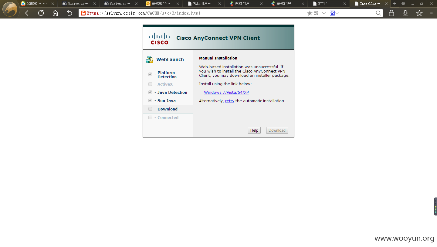Image resolution: width=437 pixels, height=247 pixels.
Task: Click the Platform Detection label
Action: coord(167,75)
